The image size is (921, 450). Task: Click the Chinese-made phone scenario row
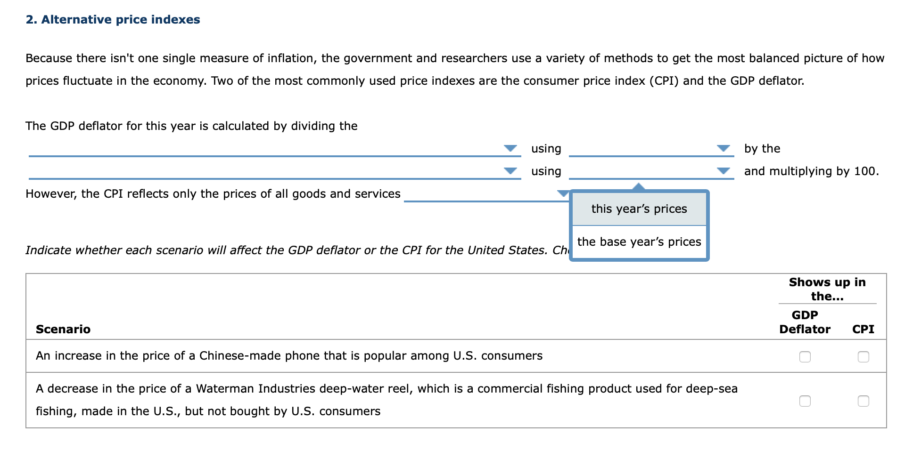pyautogui.click(x=289, y=356)
